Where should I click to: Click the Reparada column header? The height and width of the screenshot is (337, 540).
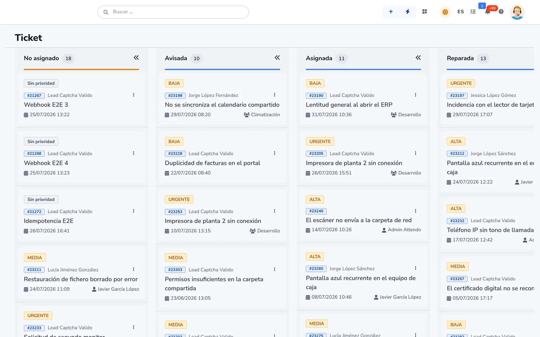coord(460,58)
